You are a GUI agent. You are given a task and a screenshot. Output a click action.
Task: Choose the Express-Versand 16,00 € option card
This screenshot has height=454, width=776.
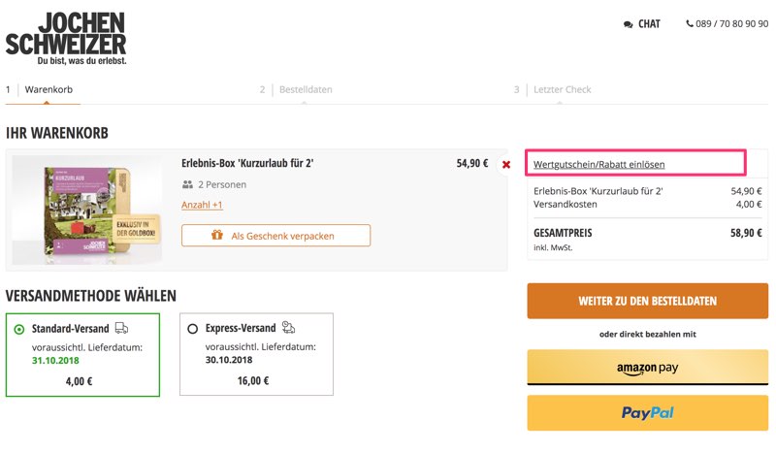click(257, 354)
